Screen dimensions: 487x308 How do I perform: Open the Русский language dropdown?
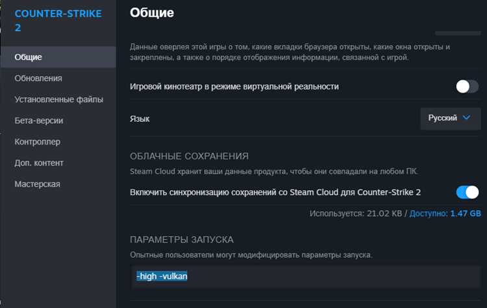(x=451, y=119)
